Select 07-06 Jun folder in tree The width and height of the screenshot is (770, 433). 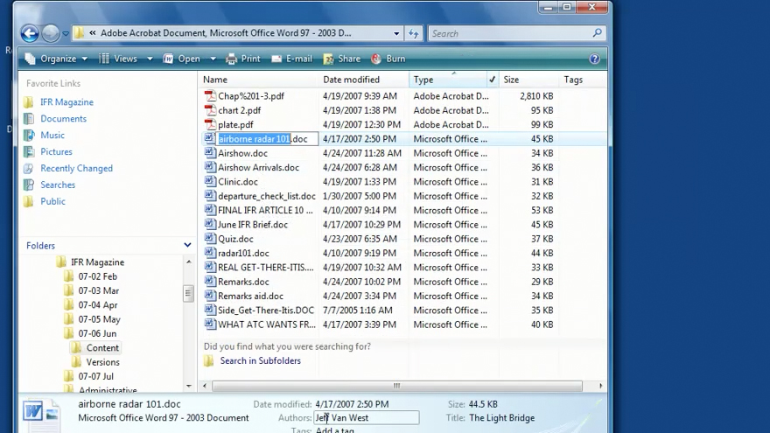coord(97,333)
